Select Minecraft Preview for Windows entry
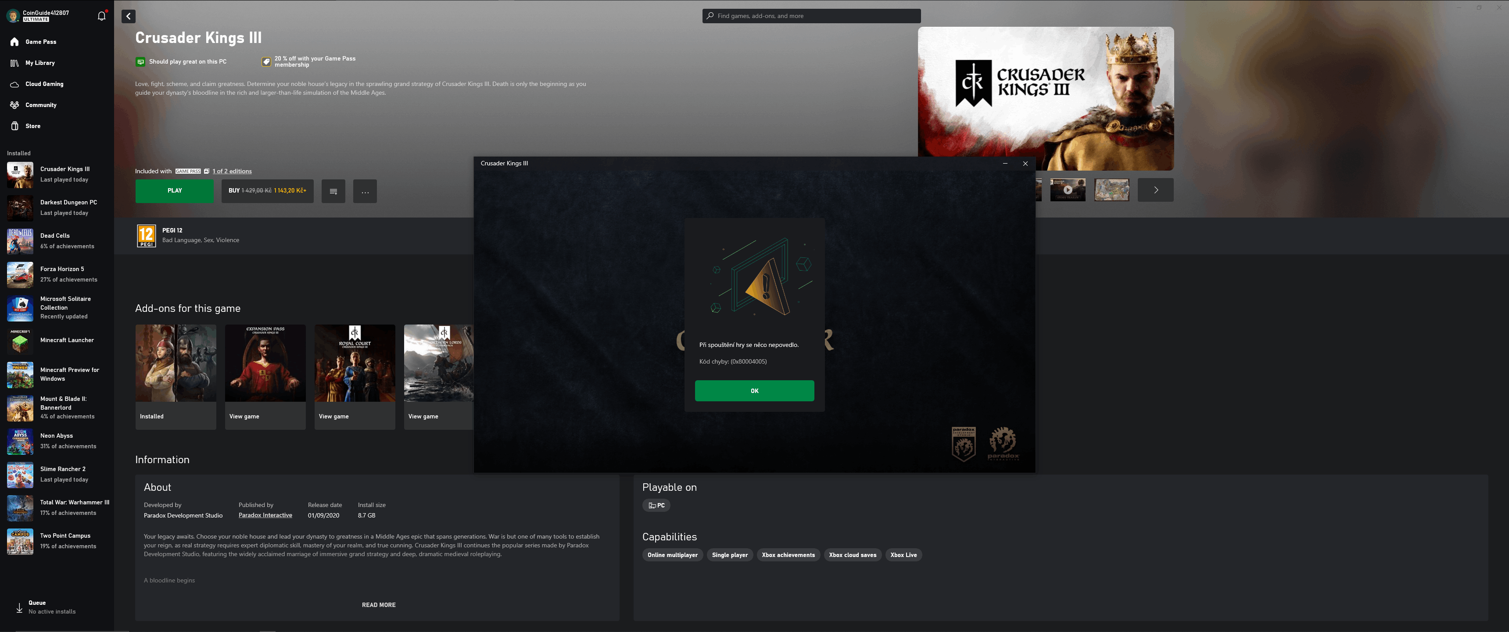Image resolution: width=1509 pixels, height=632 pixels. (x=57, y=374)
